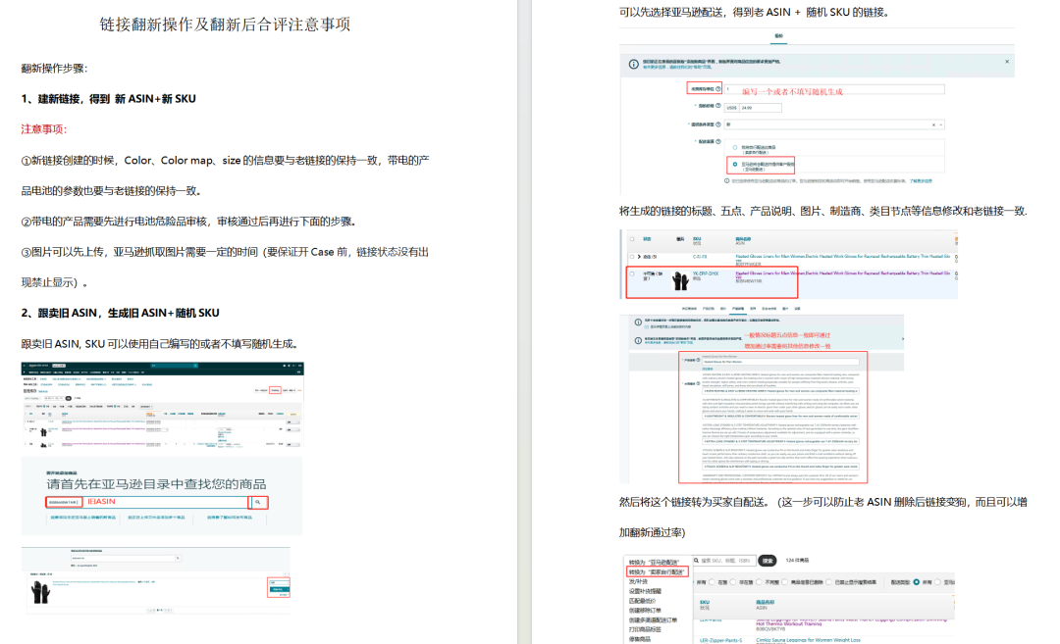Viewport: 1060px width, 644px height.
Task: Click the magnifier icon in the SKU search box
Action: click(x=696, y=561)
